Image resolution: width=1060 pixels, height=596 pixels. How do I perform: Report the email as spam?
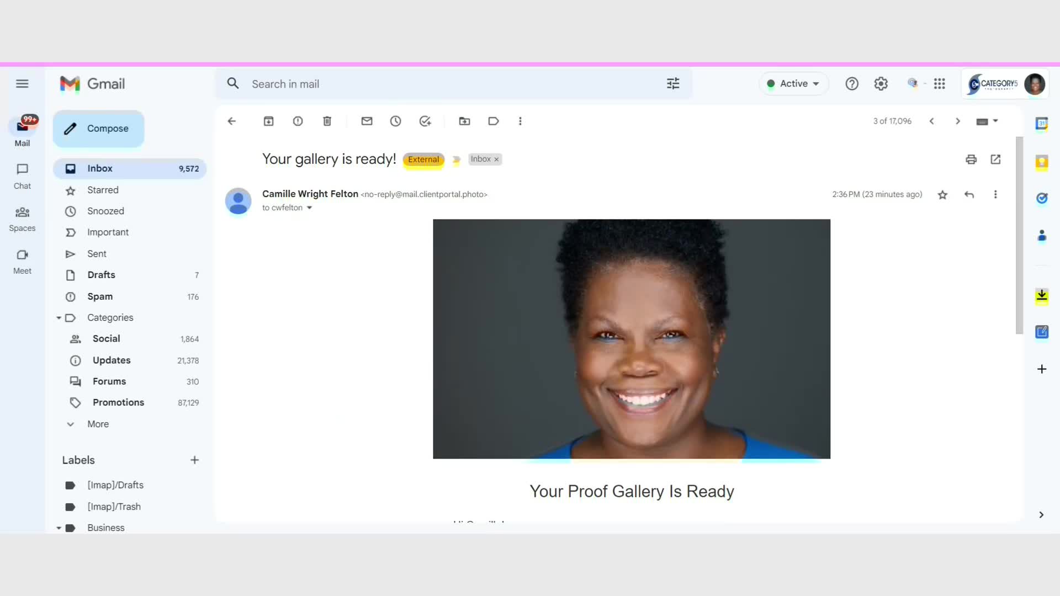[x=298, y=121]
